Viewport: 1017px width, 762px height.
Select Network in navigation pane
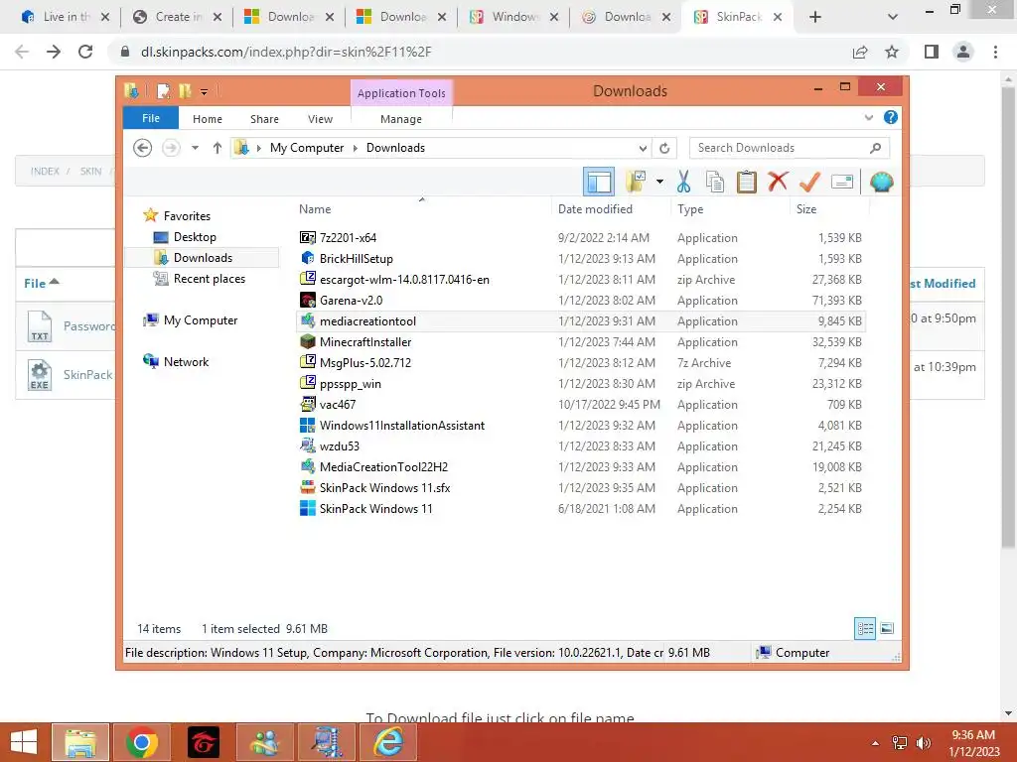(x=186, y=361)
